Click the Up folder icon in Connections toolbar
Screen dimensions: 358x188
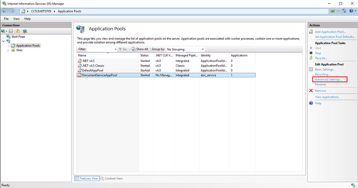18,31
